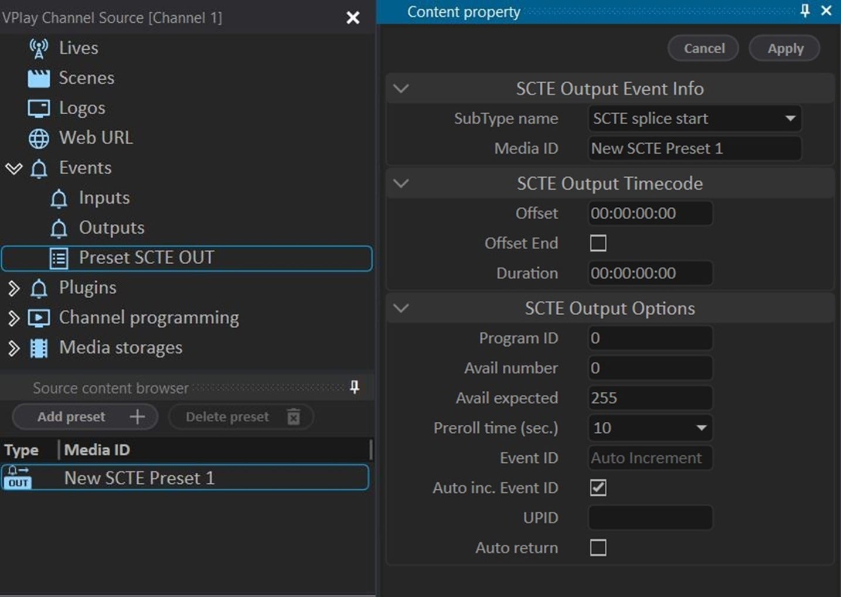Click the Media storages film icon

[x=39, y=348]
